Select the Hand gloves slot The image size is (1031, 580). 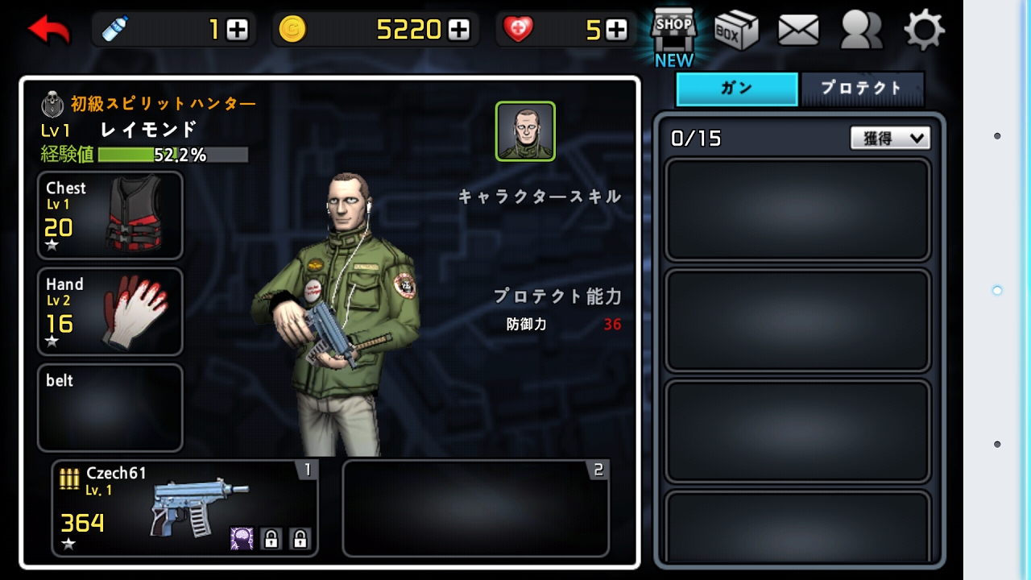(x=110, y=312)
